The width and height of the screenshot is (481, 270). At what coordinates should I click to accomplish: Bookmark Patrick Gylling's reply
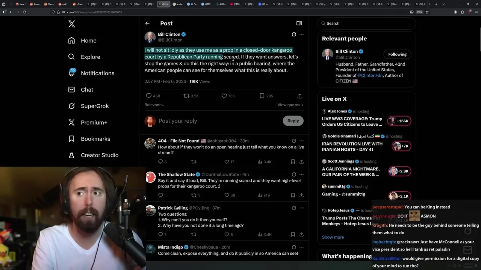(x=293, y=234)
